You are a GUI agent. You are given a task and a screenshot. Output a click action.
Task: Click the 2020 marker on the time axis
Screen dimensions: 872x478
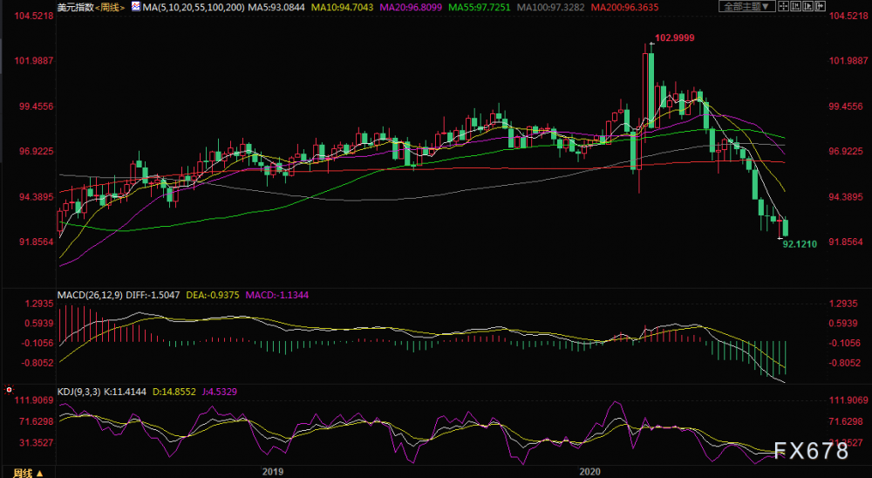pos(590,472)
